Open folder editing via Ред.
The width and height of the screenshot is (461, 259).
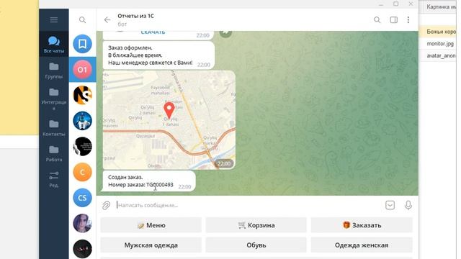pyautogui.click(x=54, y=179)
